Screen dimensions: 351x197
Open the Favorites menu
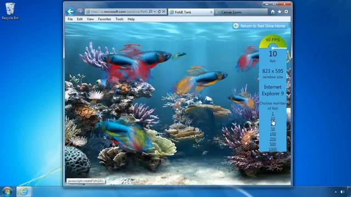point(104,19)
